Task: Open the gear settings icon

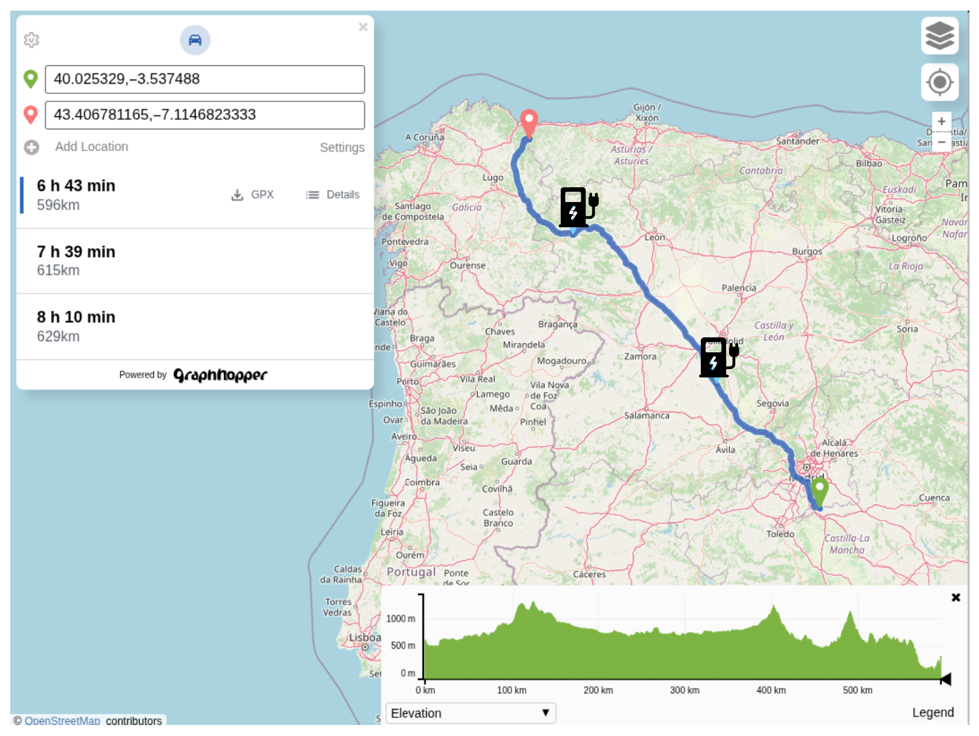Action: (31, 40)
